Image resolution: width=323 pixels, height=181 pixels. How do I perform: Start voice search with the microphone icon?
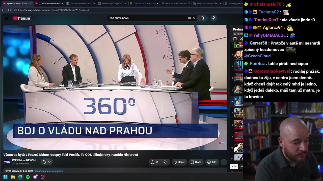(214, 18)
